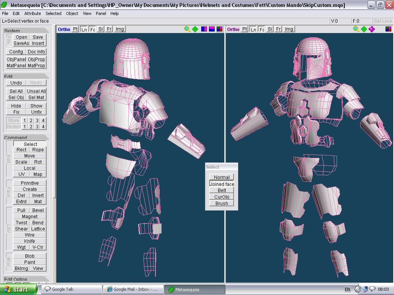Viewport: 394px width, 295px height.
Task: Click the magenta-blue horizontal split icon in left viewport
Action: [212, 29]
